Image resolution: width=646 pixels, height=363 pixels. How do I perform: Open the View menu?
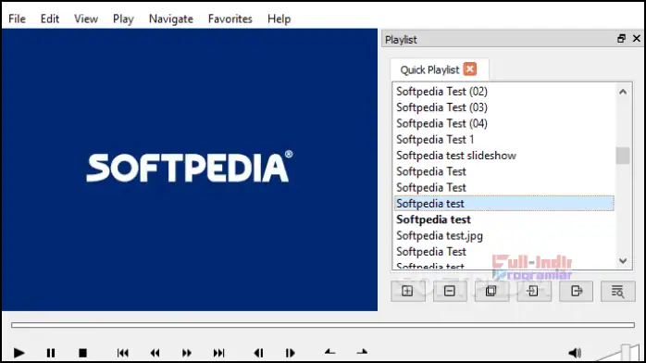tap(86, 19)
